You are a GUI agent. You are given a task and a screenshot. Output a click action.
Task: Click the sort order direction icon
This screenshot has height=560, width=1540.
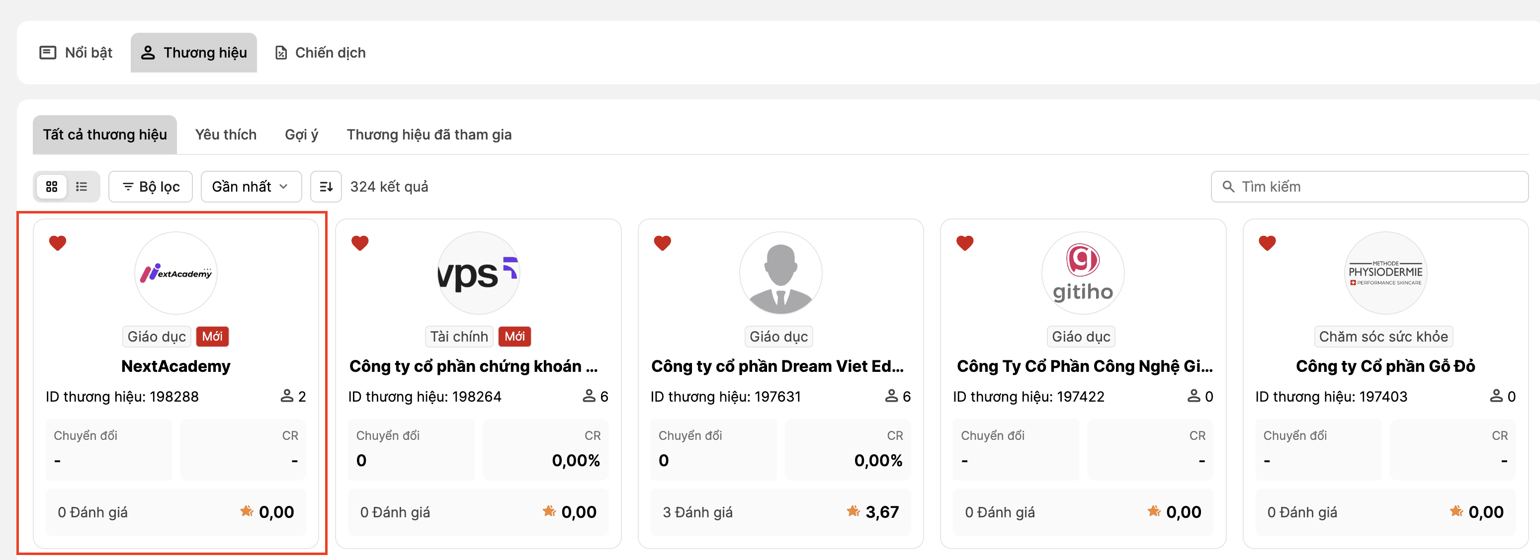326,187
